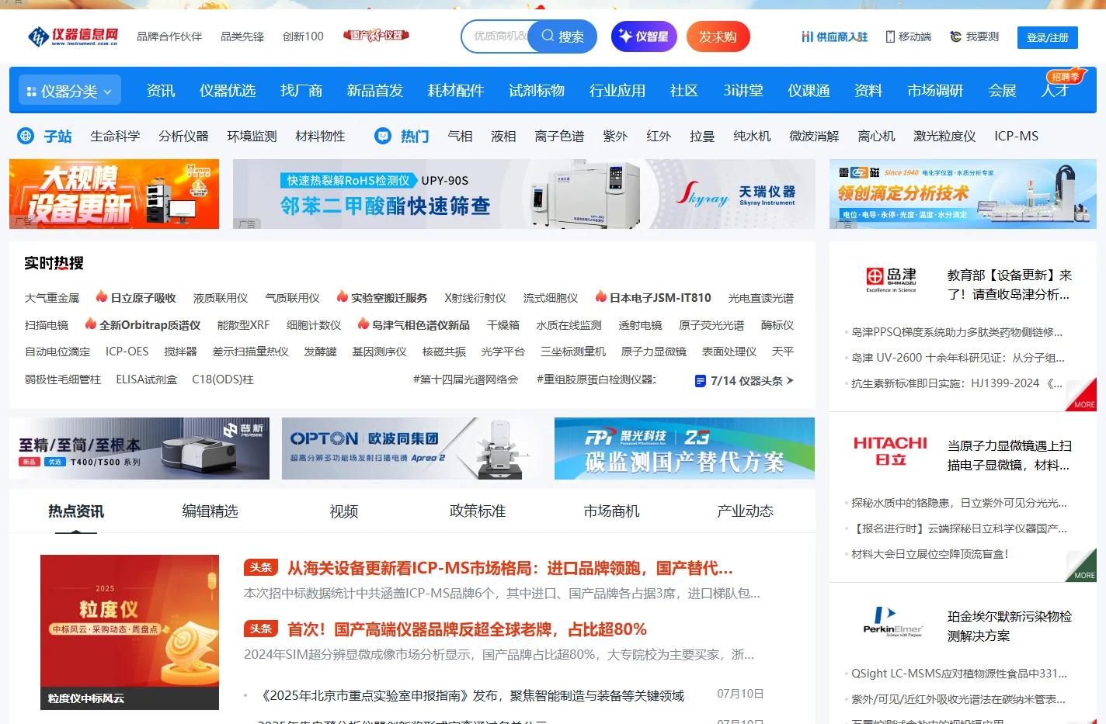Open 激光粒度仪 hot keyword link

click(944, 136)
